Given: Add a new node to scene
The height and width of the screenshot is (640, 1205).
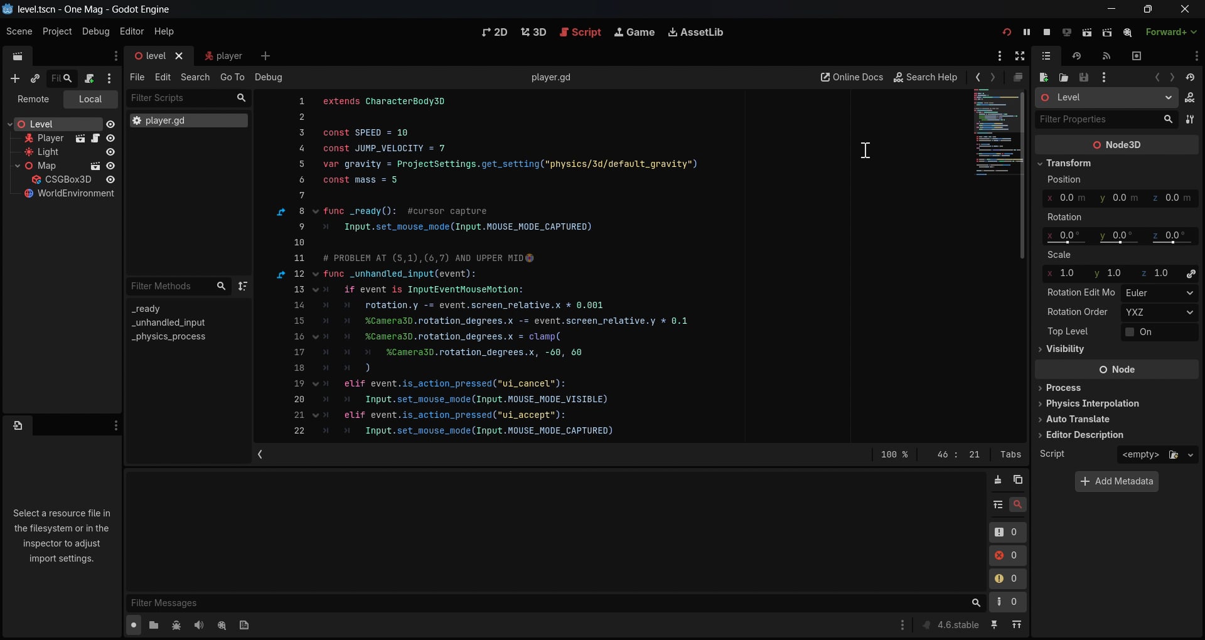Looking at the screenshot, I should pyautogui.click(x=15, y=78).
